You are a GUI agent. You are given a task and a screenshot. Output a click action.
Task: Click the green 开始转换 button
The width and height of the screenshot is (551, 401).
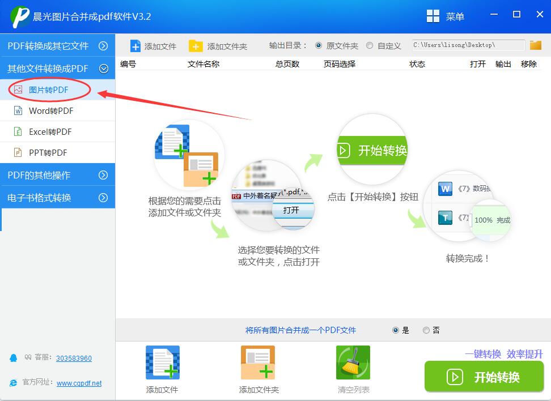point(484,377)
